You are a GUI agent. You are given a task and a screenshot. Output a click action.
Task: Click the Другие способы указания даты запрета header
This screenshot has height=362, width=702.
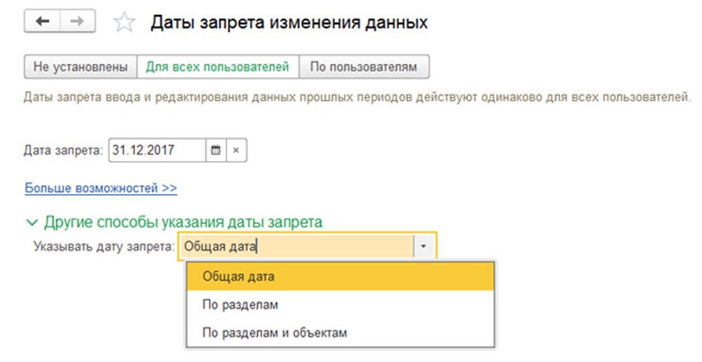pos(183,222)
